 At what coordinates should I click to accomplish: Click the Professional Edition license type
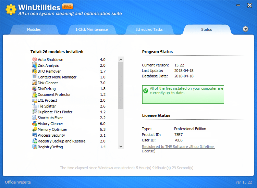[x=190, y=129]
